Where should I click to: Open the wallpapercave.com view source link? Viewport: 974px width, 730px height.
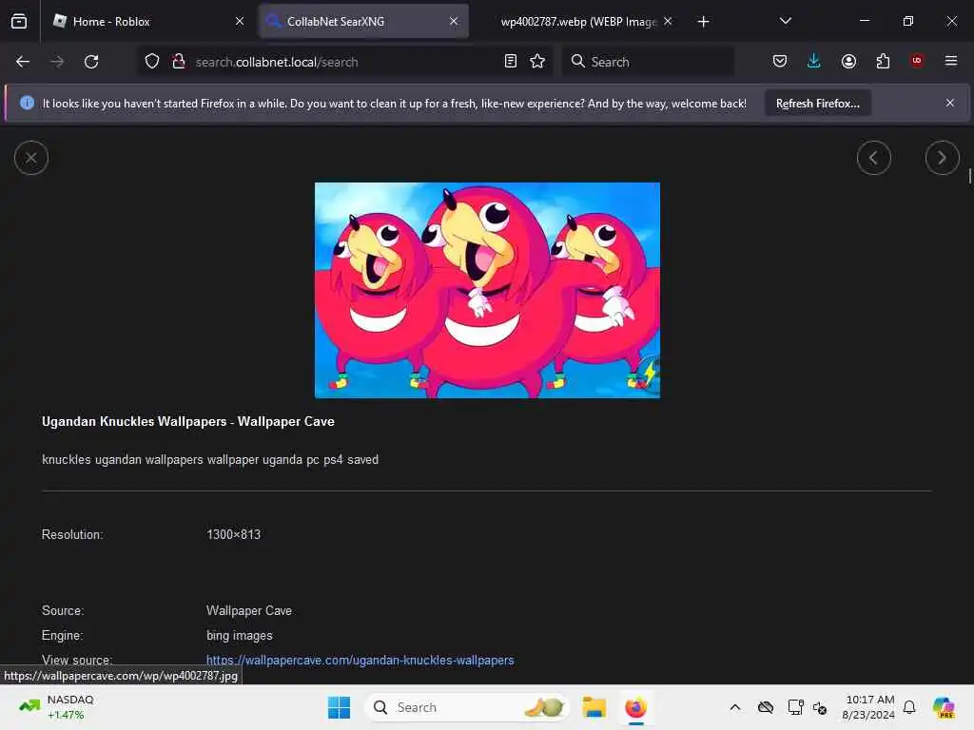360,660
